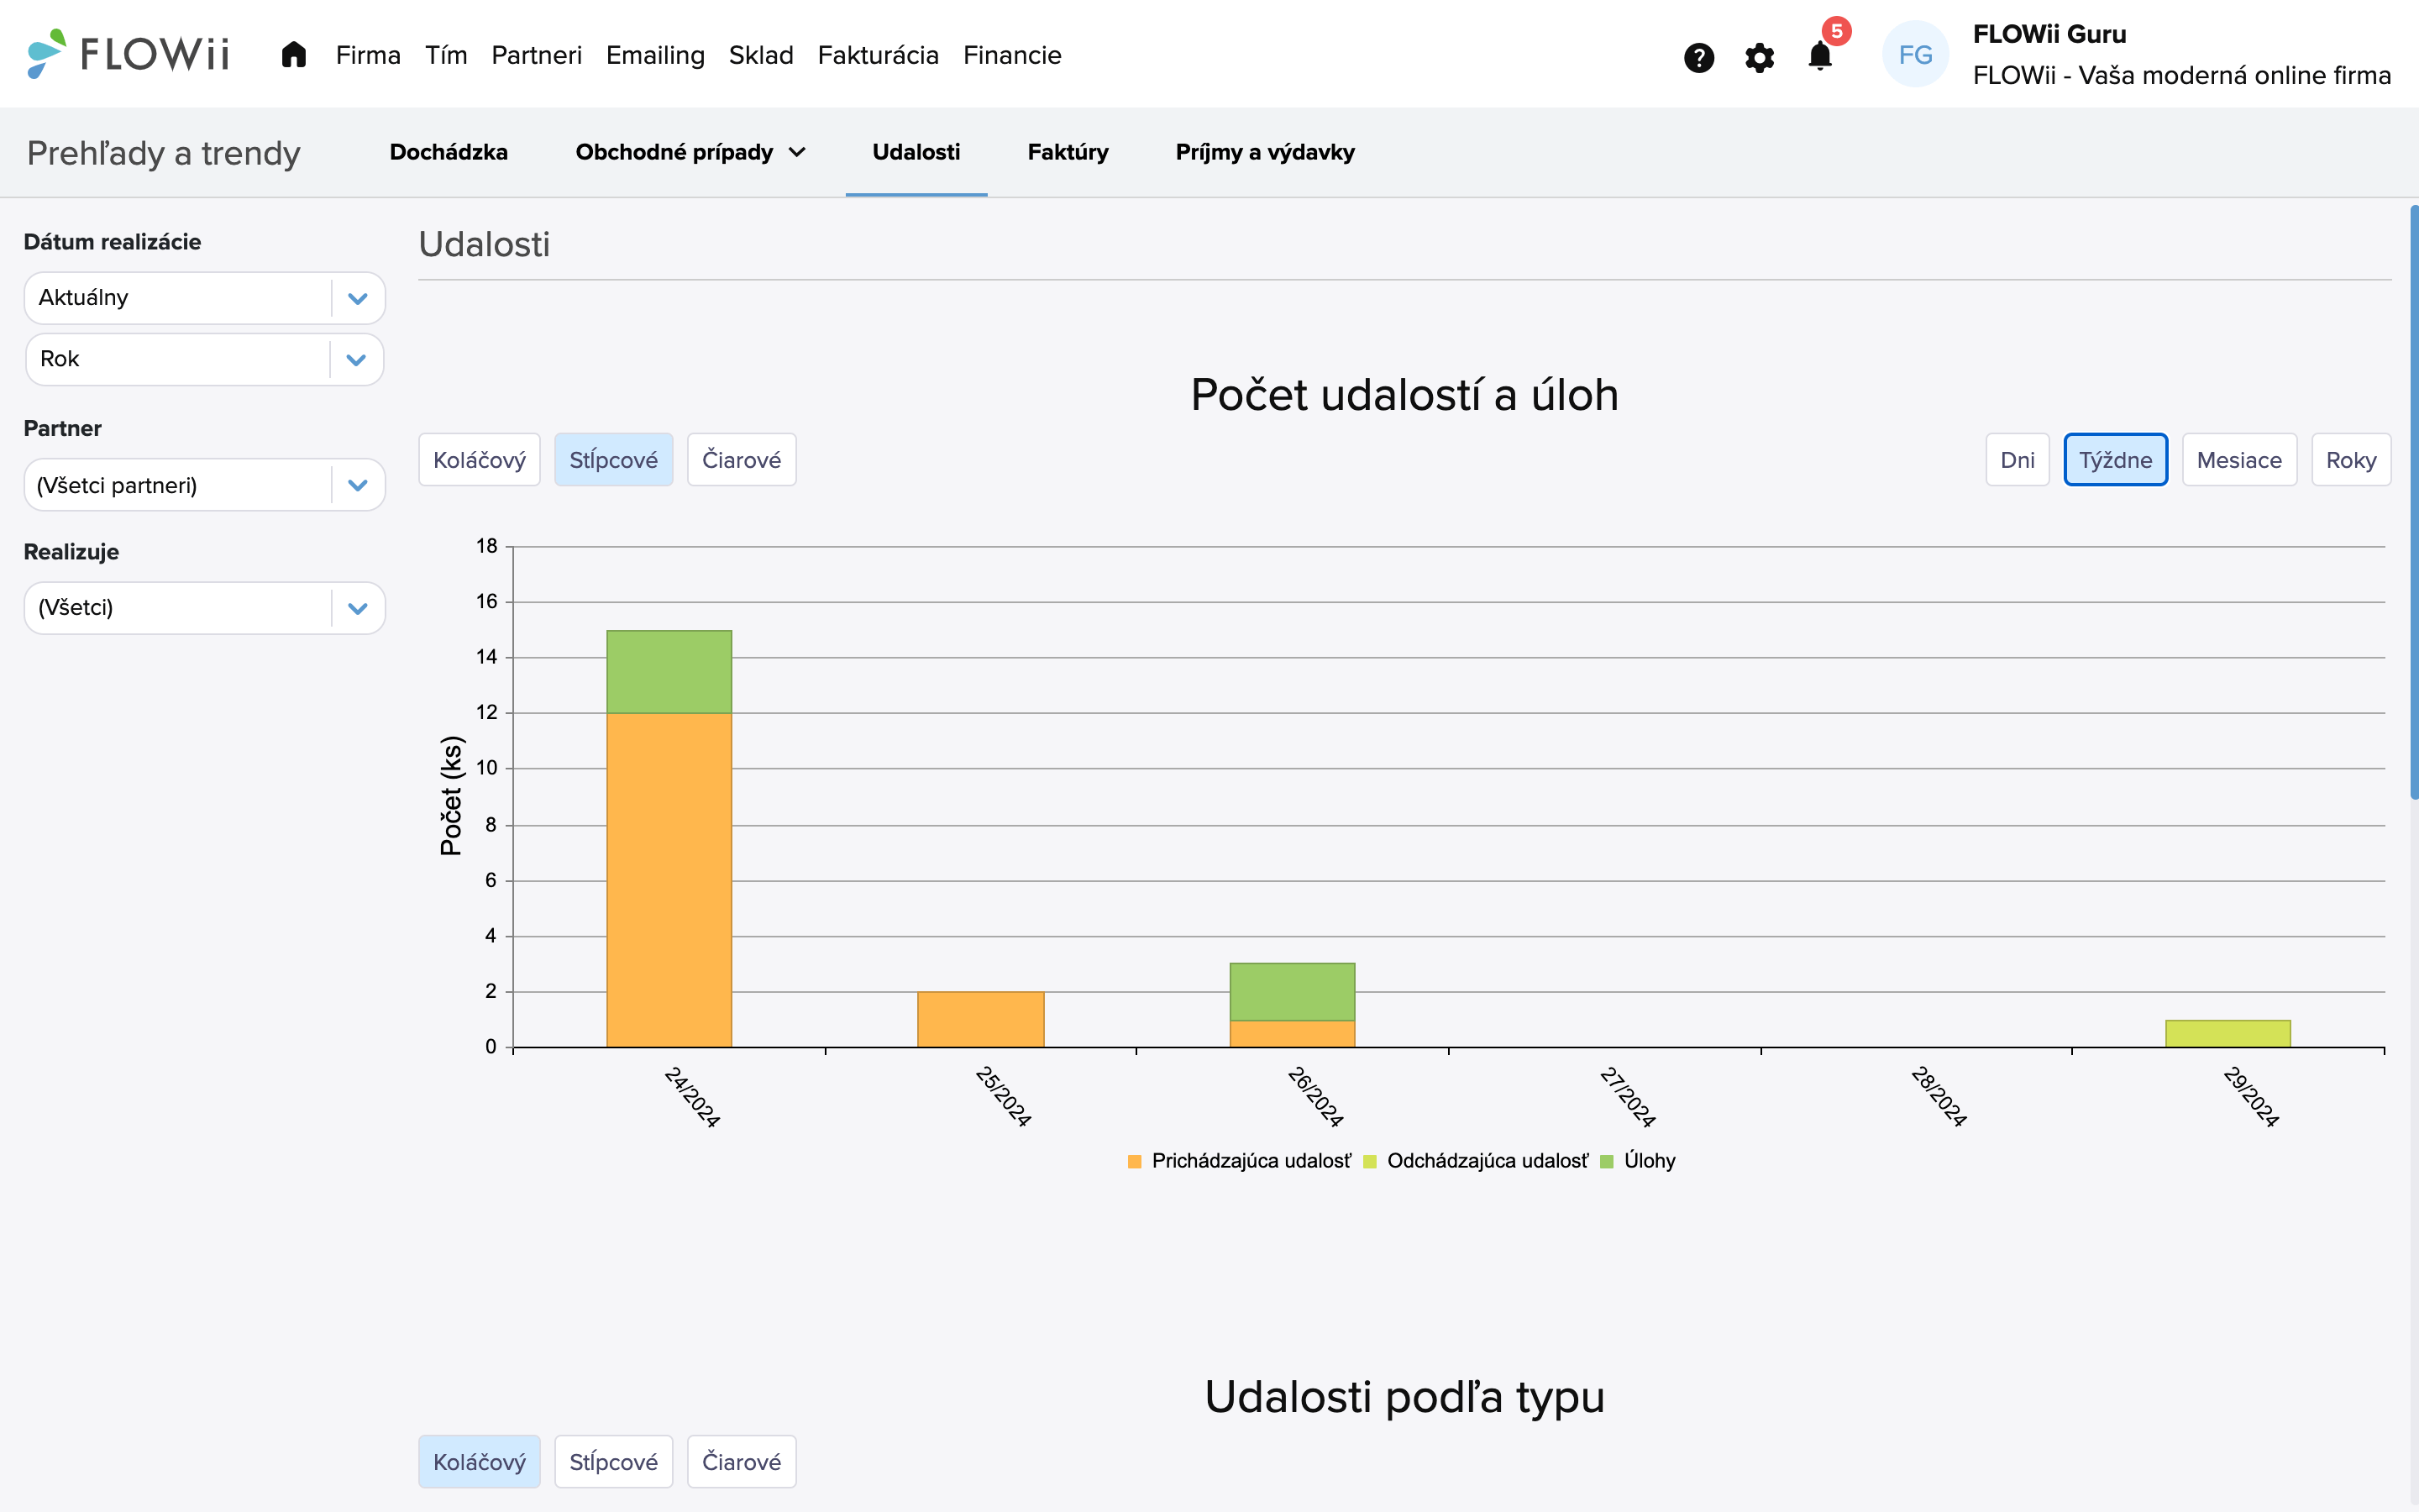Toggle Odchádzajúca udalosť legend entry
The height and width of the screenshot is (1512, 2419).
pyautogui.click(x=1476, y=1161)
